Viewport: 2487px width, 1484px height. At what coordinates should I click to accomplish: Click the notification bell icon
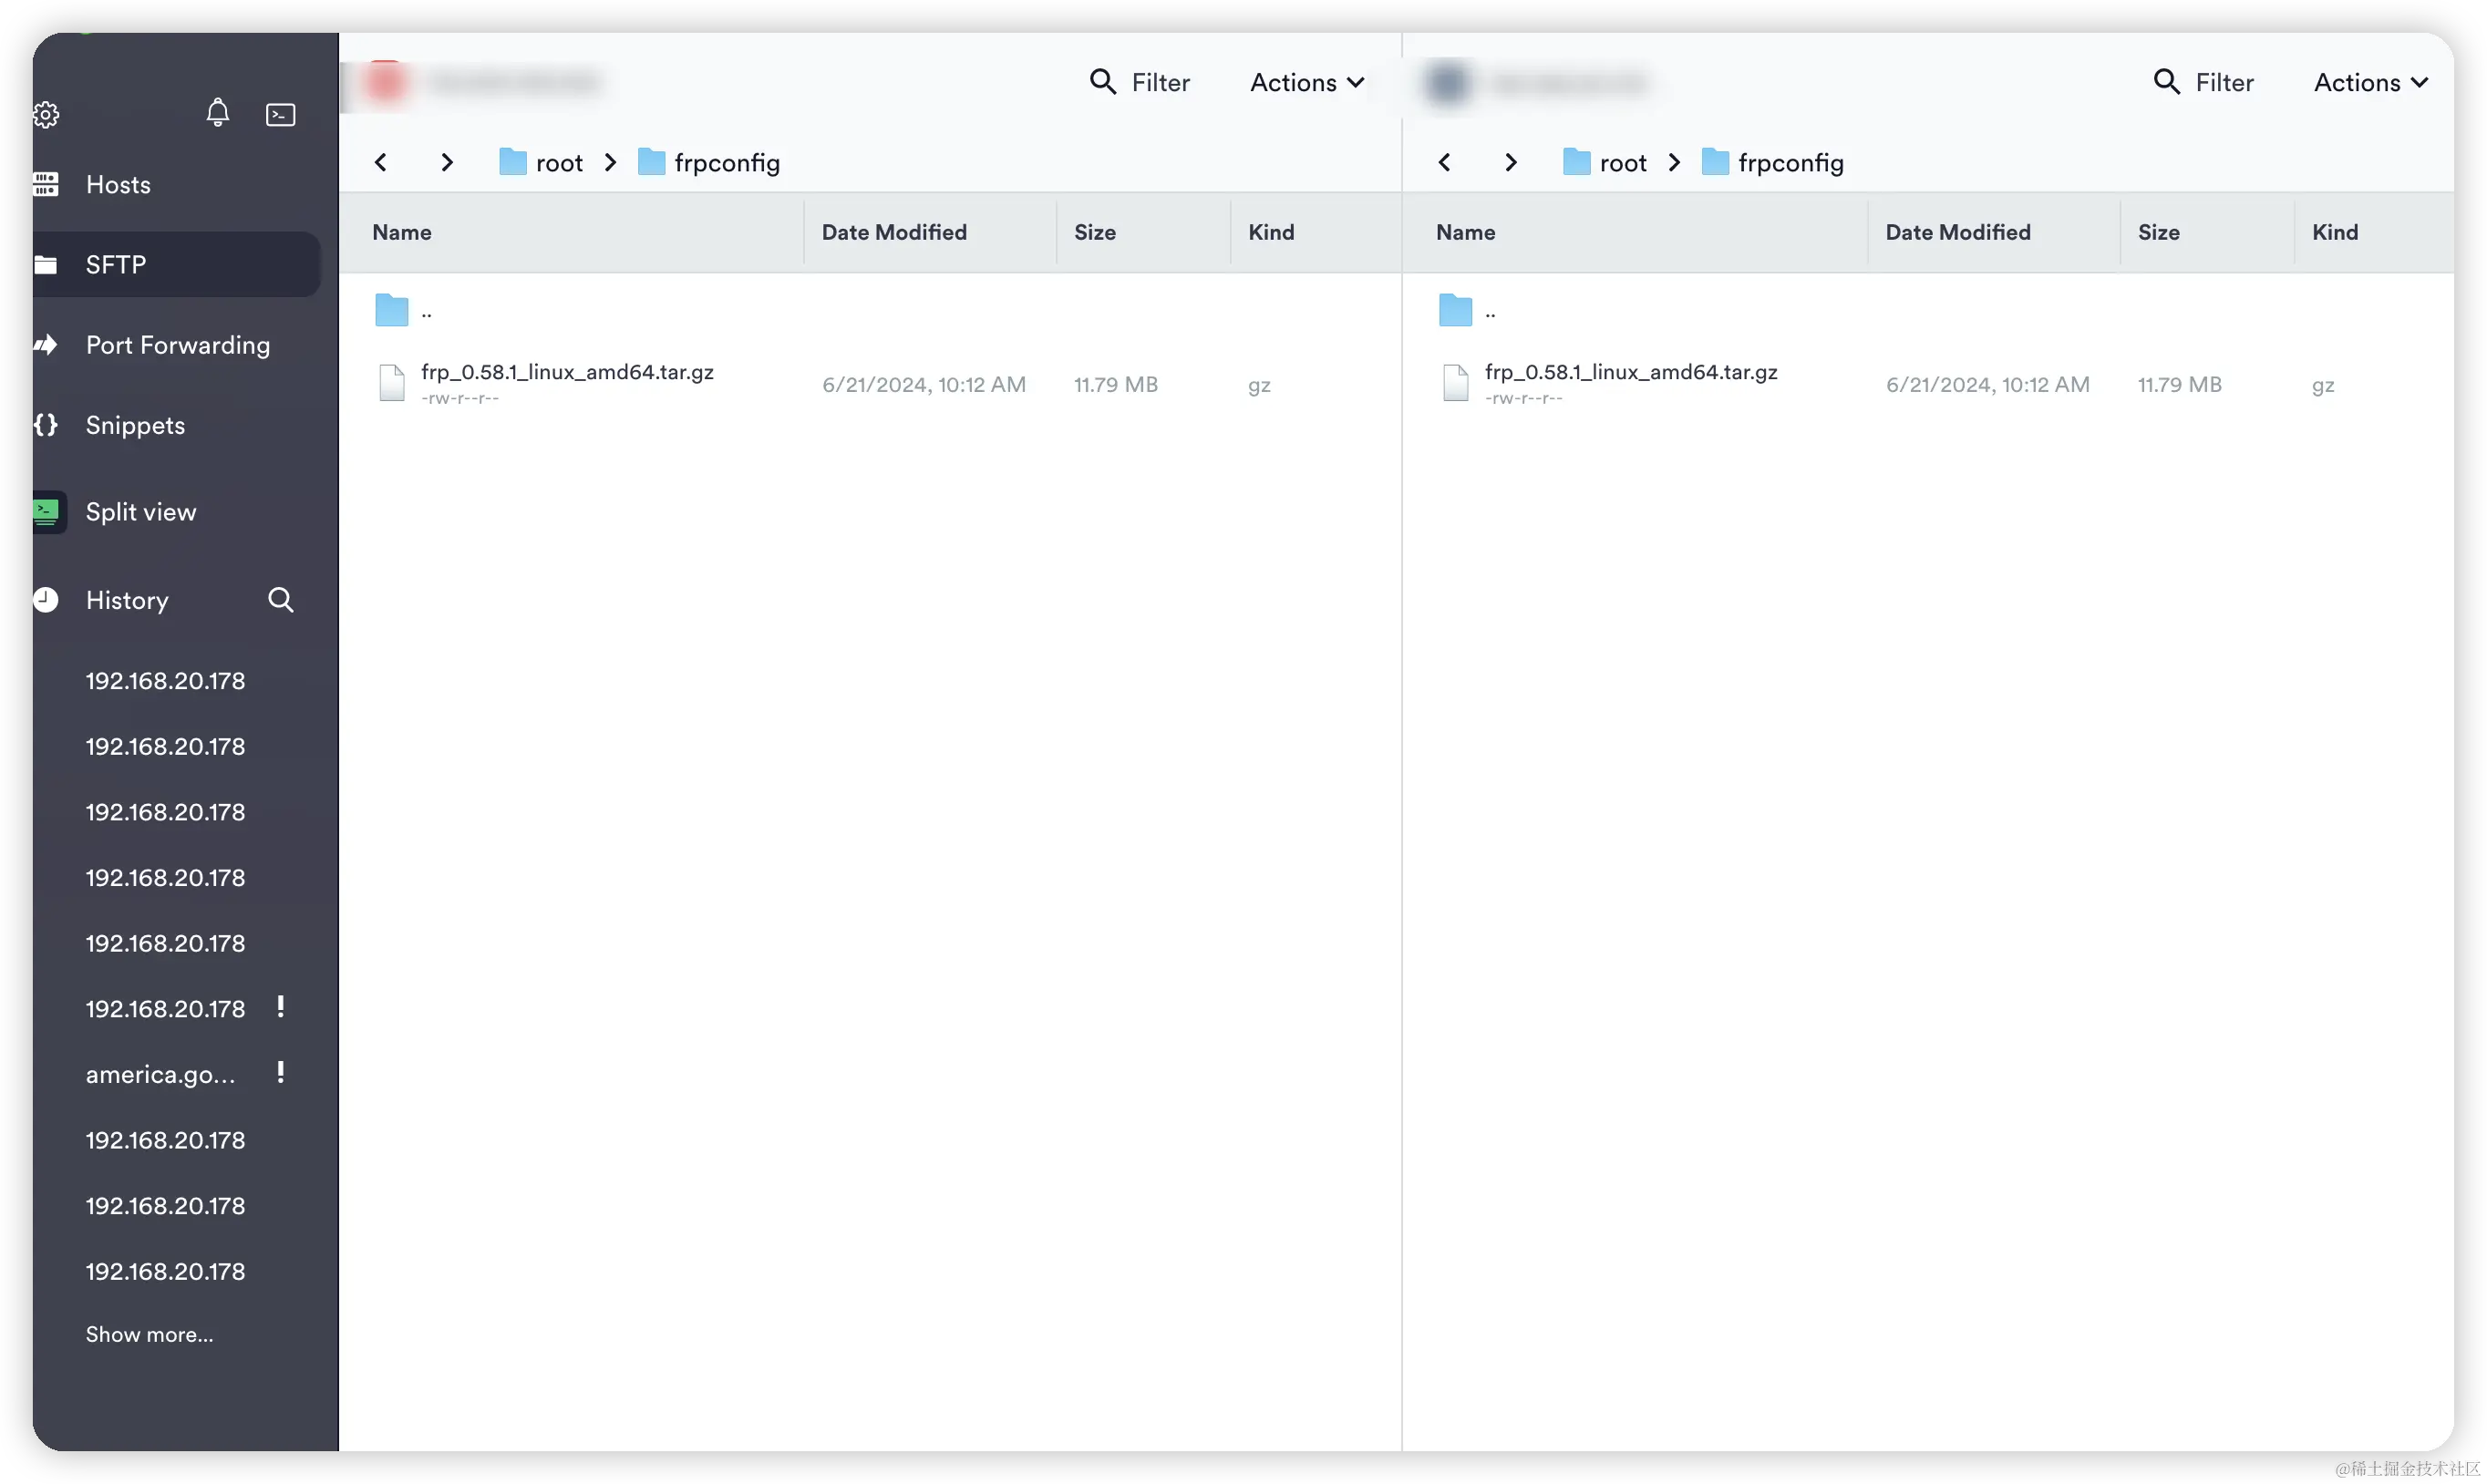click(x=217, y=113)
